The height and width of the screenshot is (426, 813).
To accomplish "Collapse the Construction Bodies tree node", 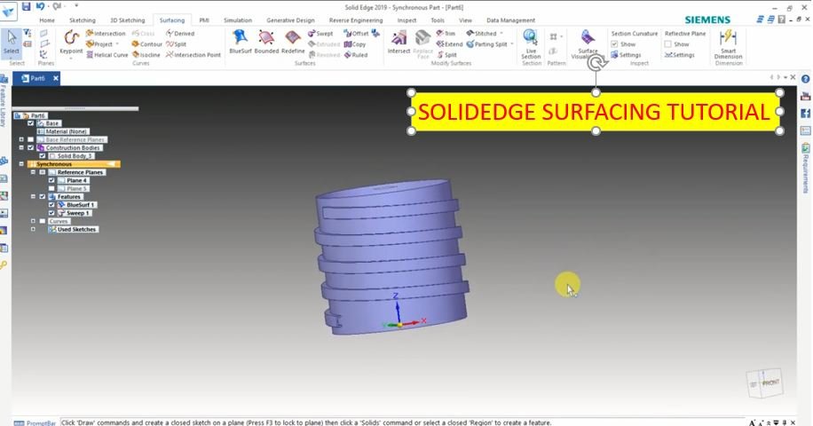I will pos(21,148).
